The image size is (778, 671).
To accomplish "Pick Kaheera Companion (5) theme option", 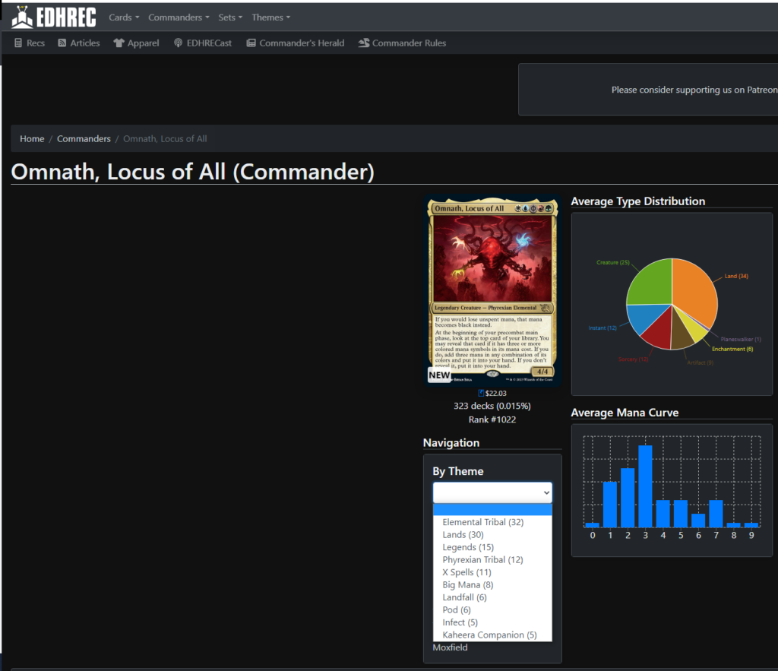I will (x=492, y=635).
